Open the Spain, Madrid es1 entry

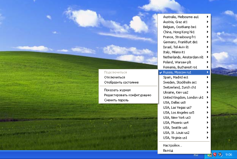184,77
